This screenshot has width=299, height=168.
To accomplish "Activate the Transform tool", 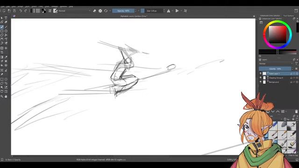I will coord(2,48).
